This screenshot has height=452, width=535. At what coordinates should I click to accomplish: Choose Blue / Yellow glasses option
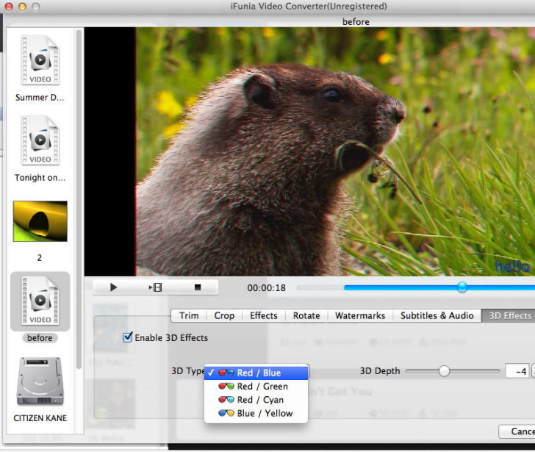point(264,413)
